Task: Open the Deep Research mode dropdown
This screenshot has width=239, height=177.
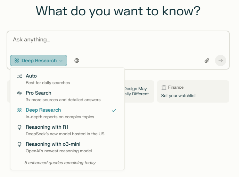Action: (38, 61)
